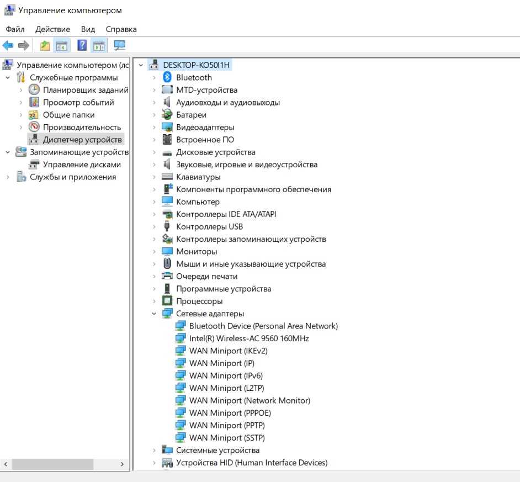Toggle the action pane toolbar icon
Screen dimensions: 520x482
99,46
